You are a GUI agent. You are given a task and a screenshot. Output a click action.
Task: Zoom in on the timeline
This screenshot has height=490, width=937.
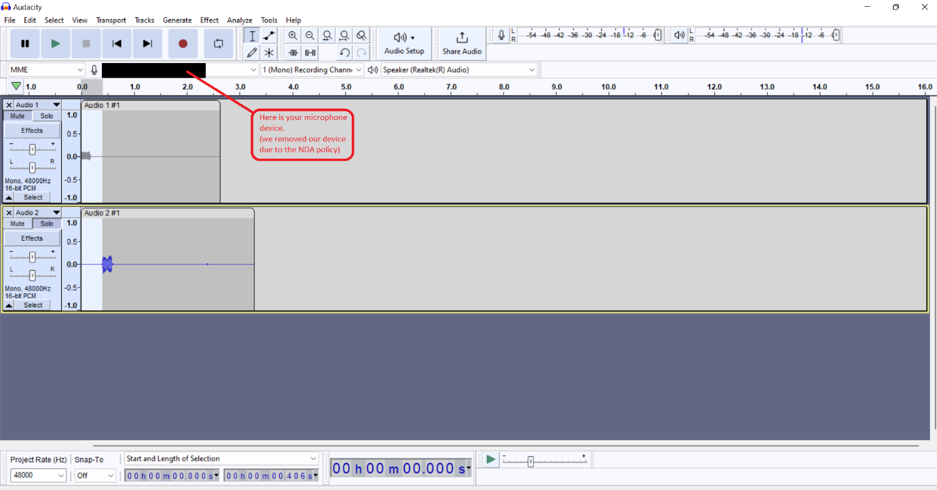click(293, 36)
